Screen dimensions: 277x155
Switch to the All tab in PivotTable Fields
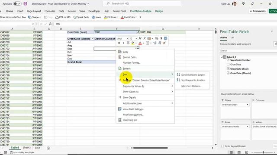233,37
